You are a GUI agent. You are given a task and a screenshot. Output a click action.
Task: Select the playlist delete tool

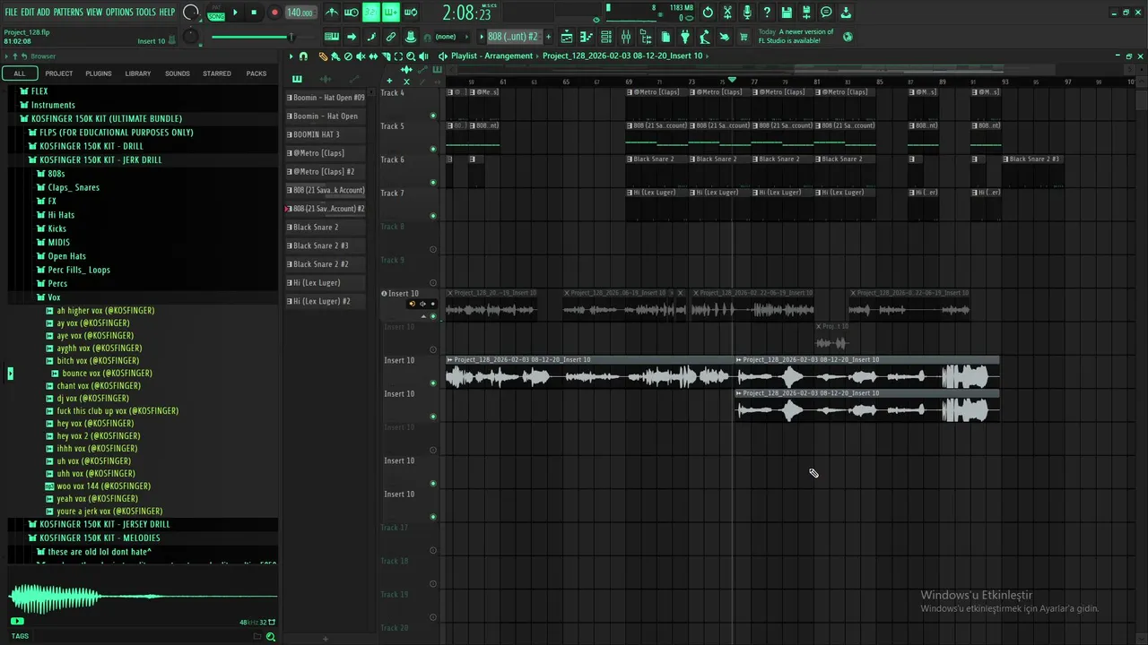coord(348,56)
